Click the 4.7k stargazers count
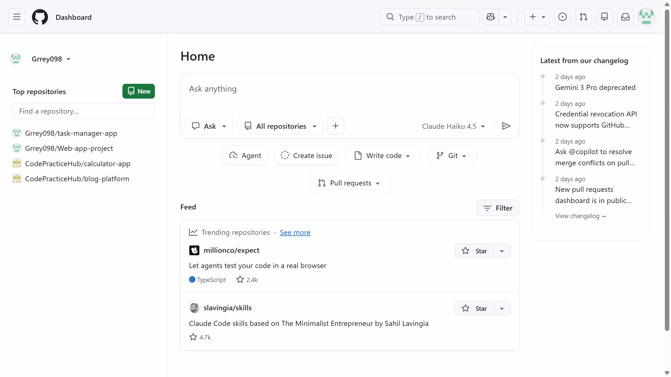The width and height of the screenshot is (671, 377). tap(200, 337)
